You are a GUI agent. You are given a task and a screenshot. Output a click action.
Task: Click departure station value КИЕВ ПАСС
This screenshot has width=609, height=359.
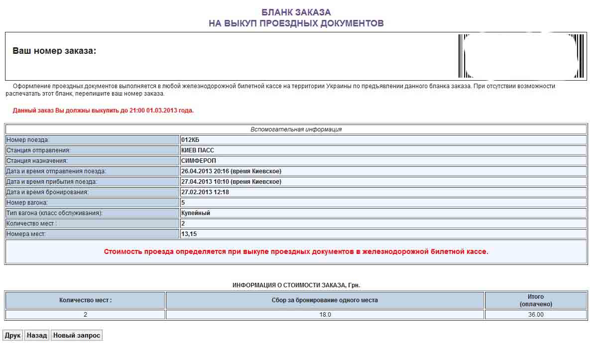pyautogui.click(x=198, y=150)
